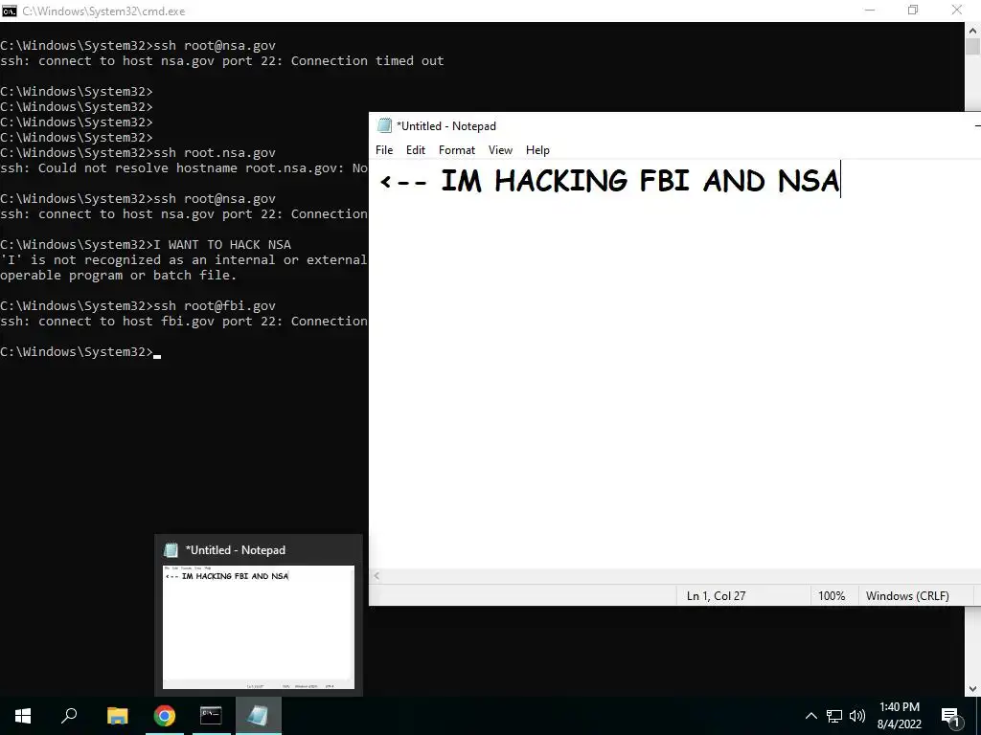Open the Notepad Edit menu
The height and width of the screenshot is (735, 981).
[x=416, y=150]
